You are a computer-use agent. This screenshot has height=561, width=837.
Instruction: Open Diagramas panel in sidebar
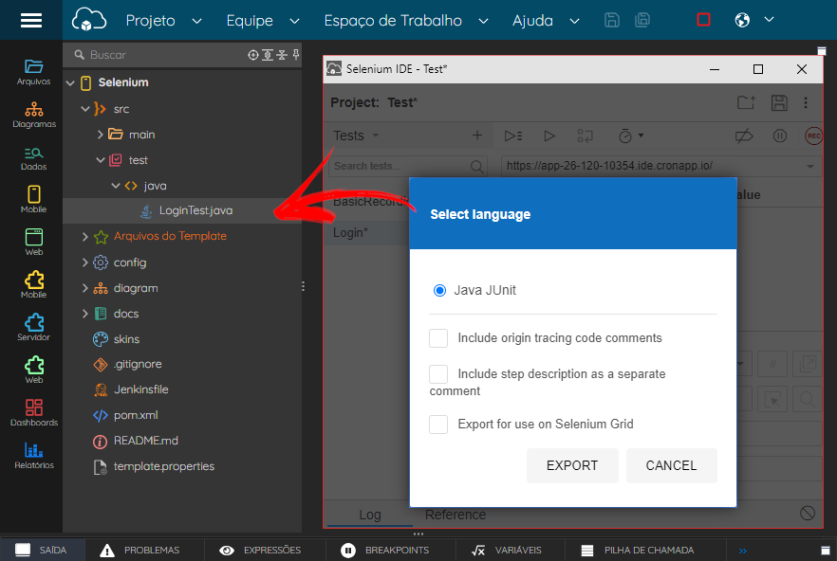coord(33,115)
